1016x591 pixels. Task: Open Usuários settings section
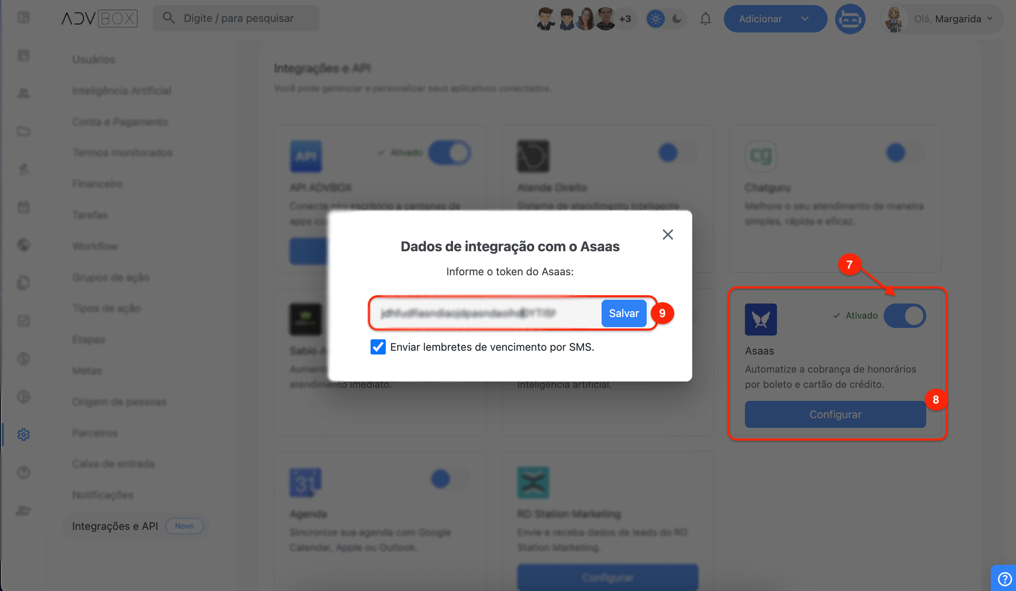tap(94, 59)
